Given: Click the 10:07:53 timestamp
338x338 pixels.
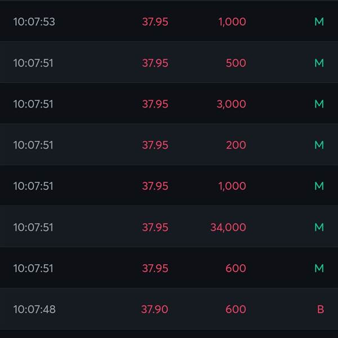Looking at the screenshot, I should pyautogui.click(x=34, y=22).
